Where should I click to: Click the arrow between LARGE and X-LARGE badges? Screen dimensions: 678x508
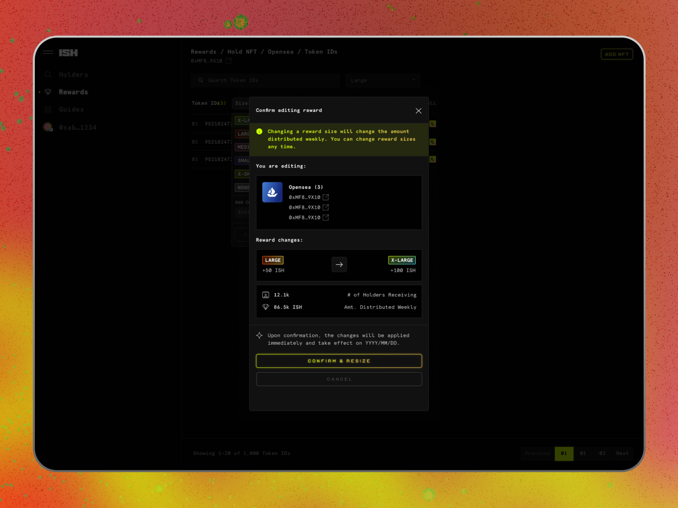(339, 264)
